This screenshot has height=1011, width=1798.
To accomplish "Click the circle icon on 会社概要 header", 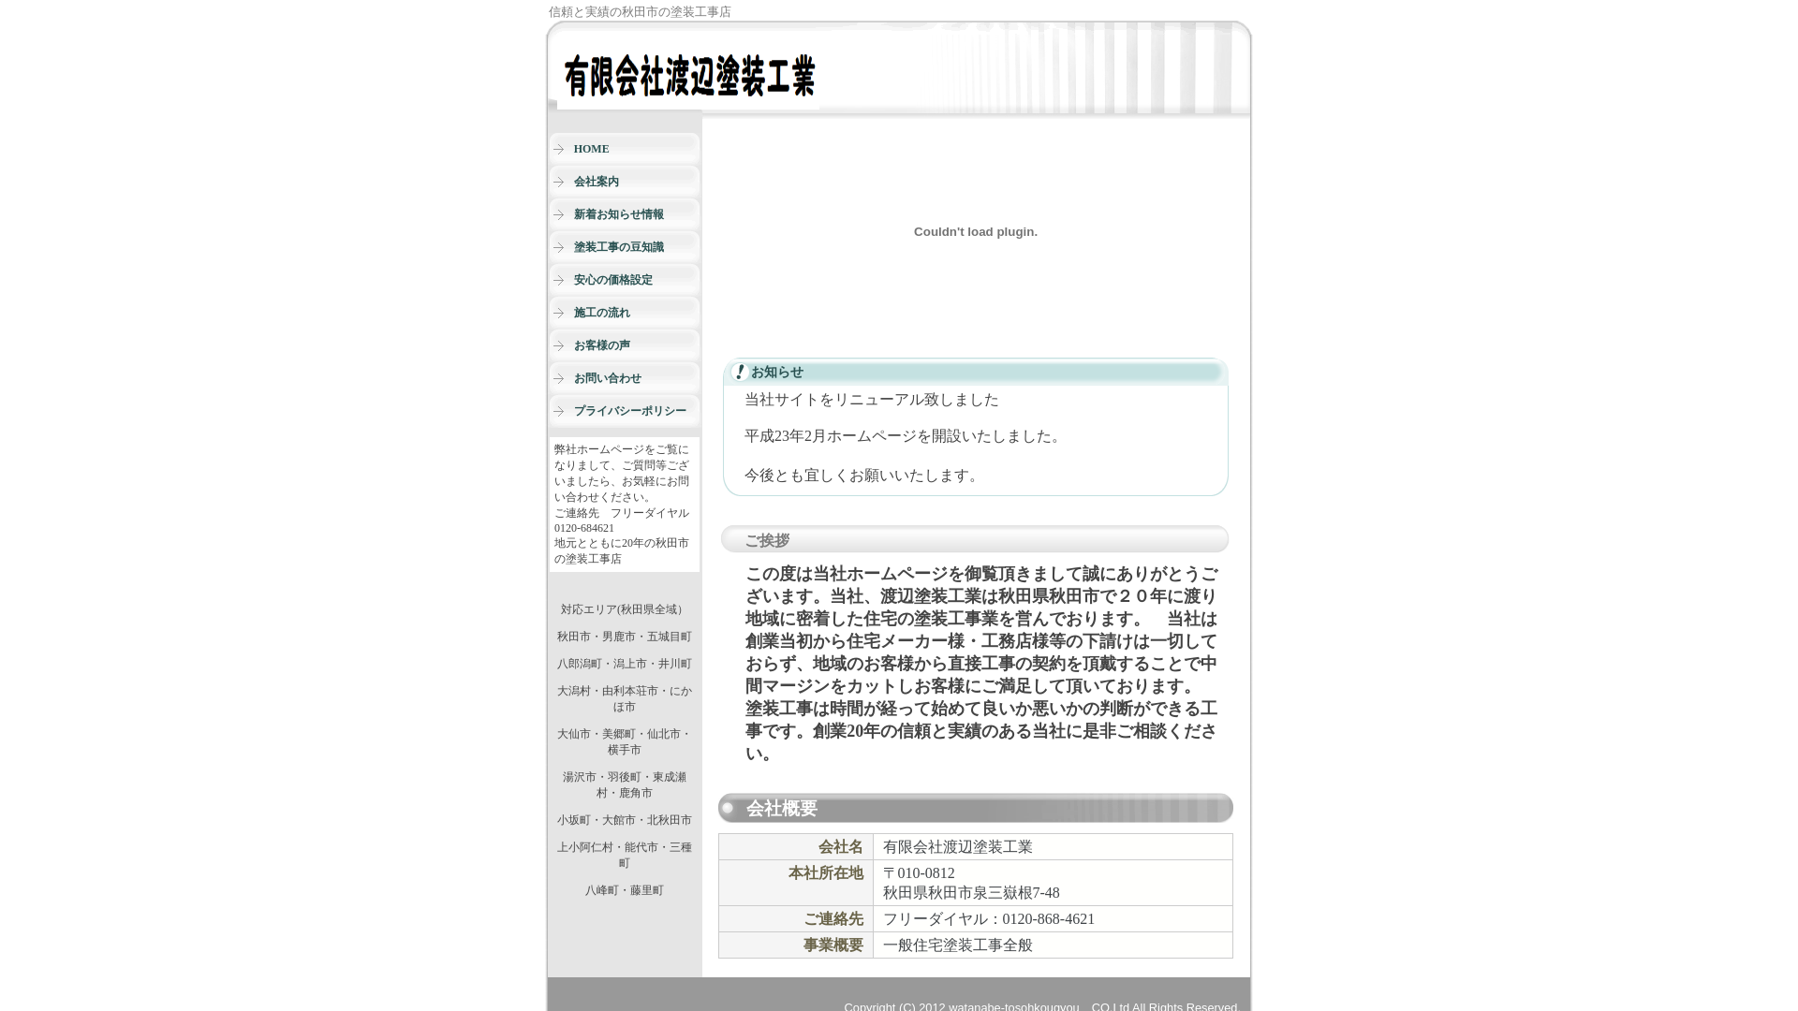I will point(730,808).
